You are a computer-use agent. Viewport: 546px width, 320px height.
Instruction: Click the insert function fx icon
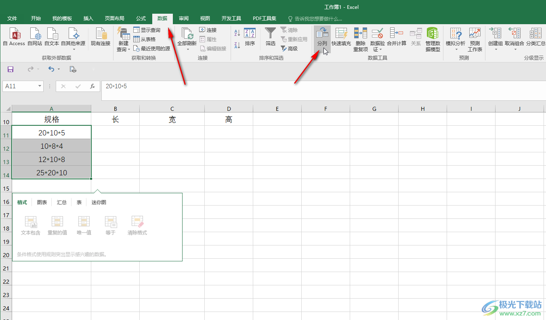pyautogui.click(x=92, y=86)
